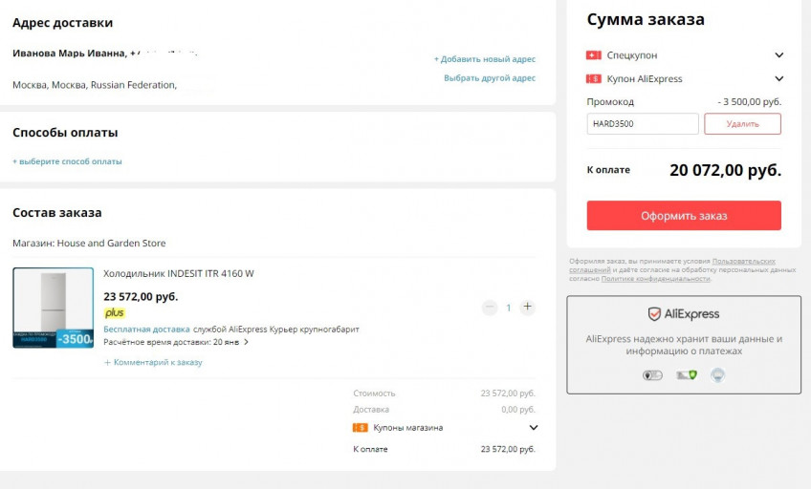Click выберите способ оплаты link

(67, 161)
